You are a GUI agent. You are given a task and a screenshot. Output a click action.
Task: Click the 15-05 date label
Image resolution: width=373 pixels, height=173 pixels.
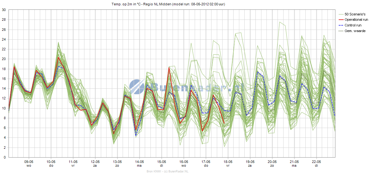click(162, 162)
